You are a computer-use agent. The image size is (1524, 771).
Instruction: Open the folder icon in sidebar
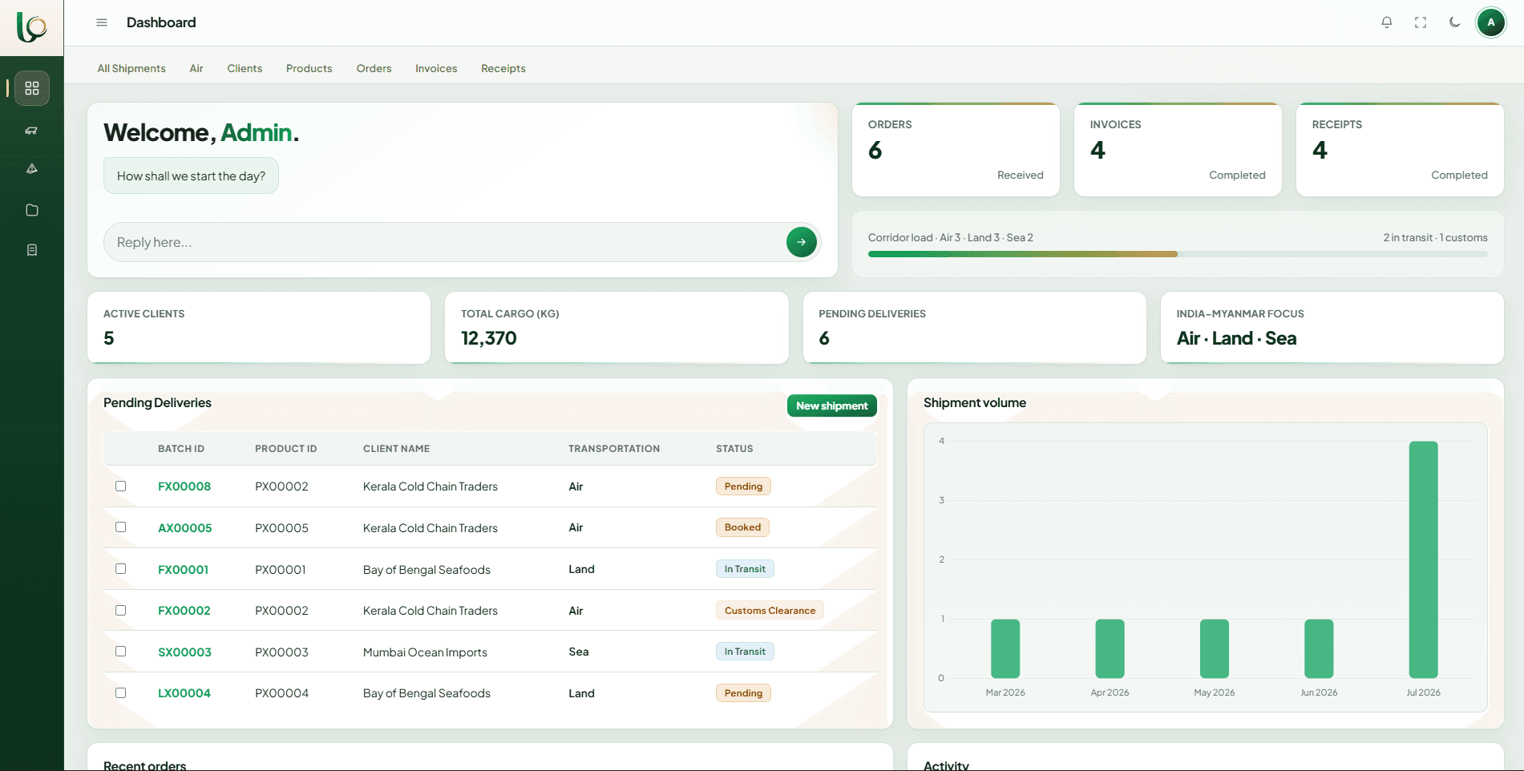click(x=32, y=210)
